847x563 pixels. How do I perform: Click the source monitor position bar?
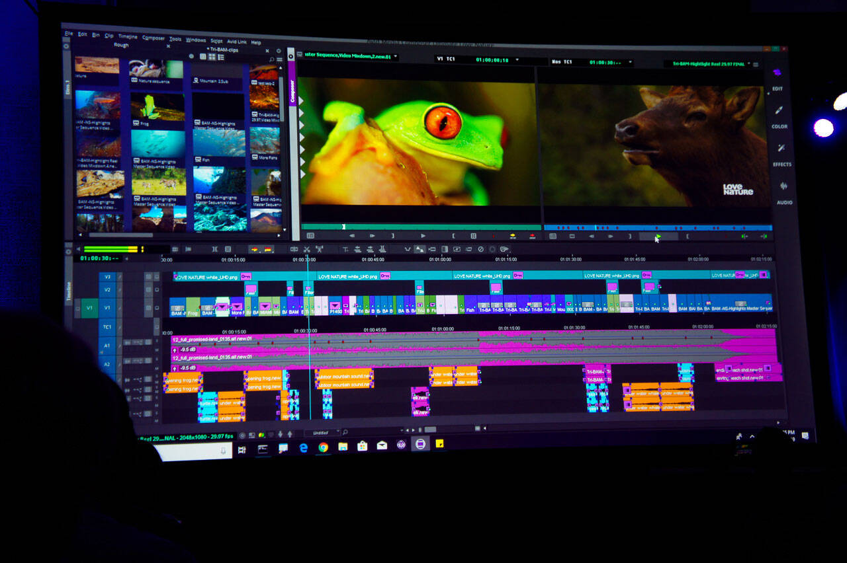pos(421,227)
